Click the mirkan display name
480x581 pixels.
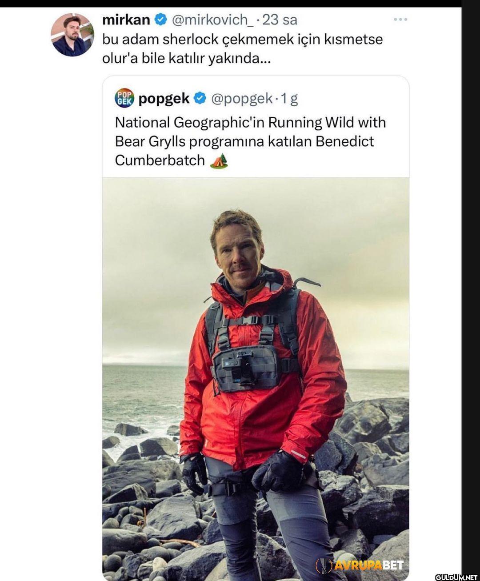(126, 20)
